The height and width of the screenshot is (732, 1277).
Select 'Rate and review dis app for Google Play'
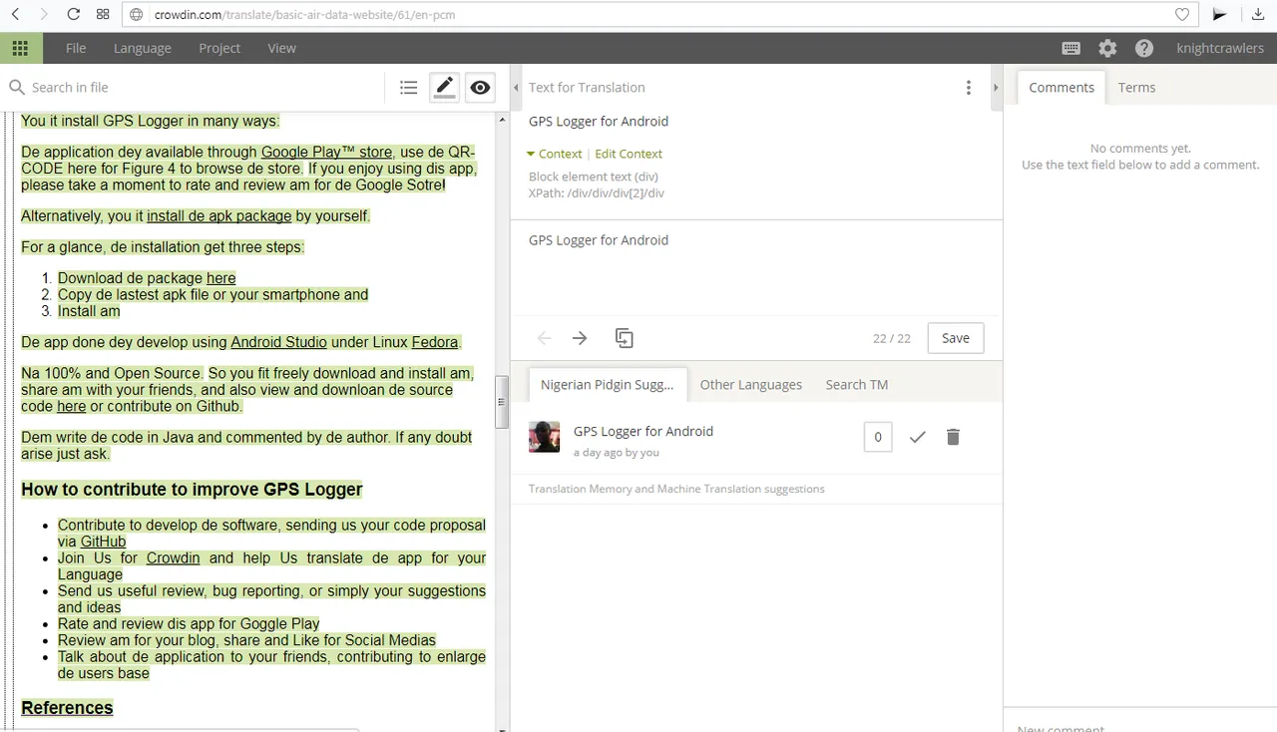[x=189, y=624]
